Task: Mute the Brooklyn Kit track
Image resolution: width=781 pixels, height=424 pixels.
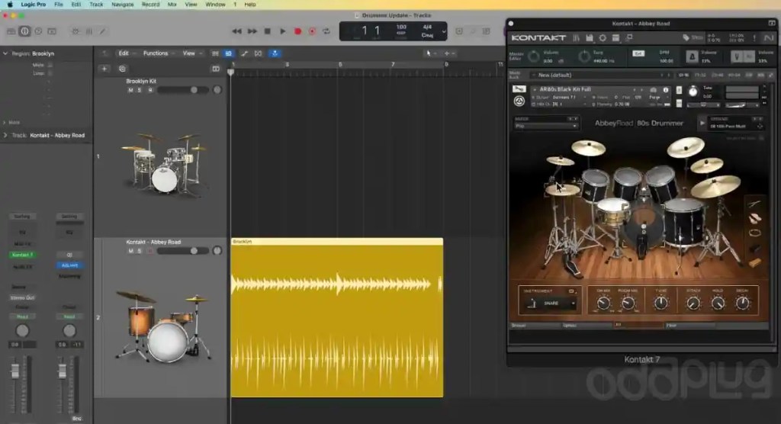Action: (130, 90)
